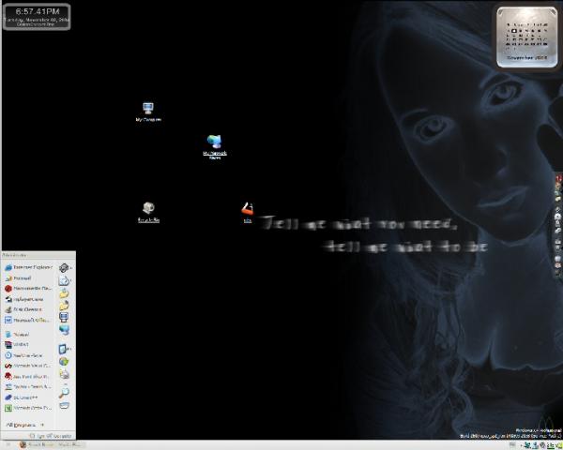The width and height of the screenshot is (563, 450).
Task: Launch Macromedia Flash from the start menu
Action: 29,288
